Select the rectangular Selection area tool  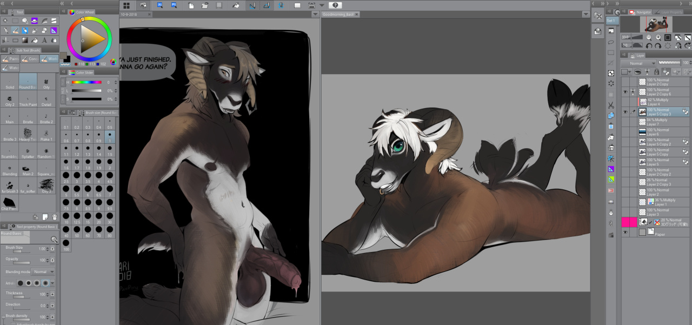click(x=15, y=21)
